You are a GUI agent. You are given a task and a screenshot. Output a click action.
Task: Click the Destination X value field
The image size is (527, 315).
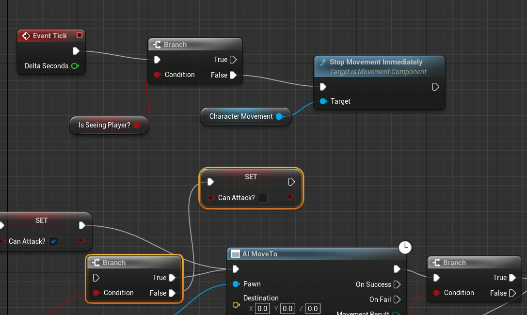262,309
